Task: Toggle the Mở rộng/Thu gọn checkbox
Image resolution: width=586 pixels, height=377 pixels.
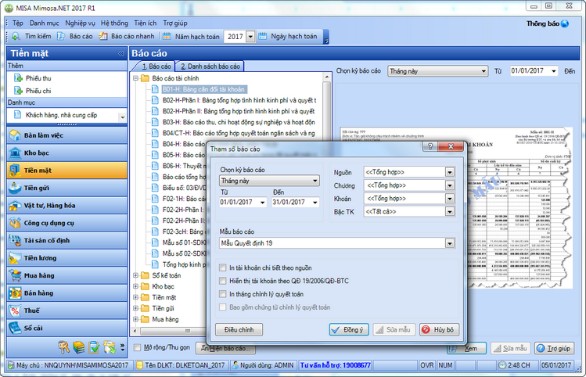Action: [x=137, y=347]
